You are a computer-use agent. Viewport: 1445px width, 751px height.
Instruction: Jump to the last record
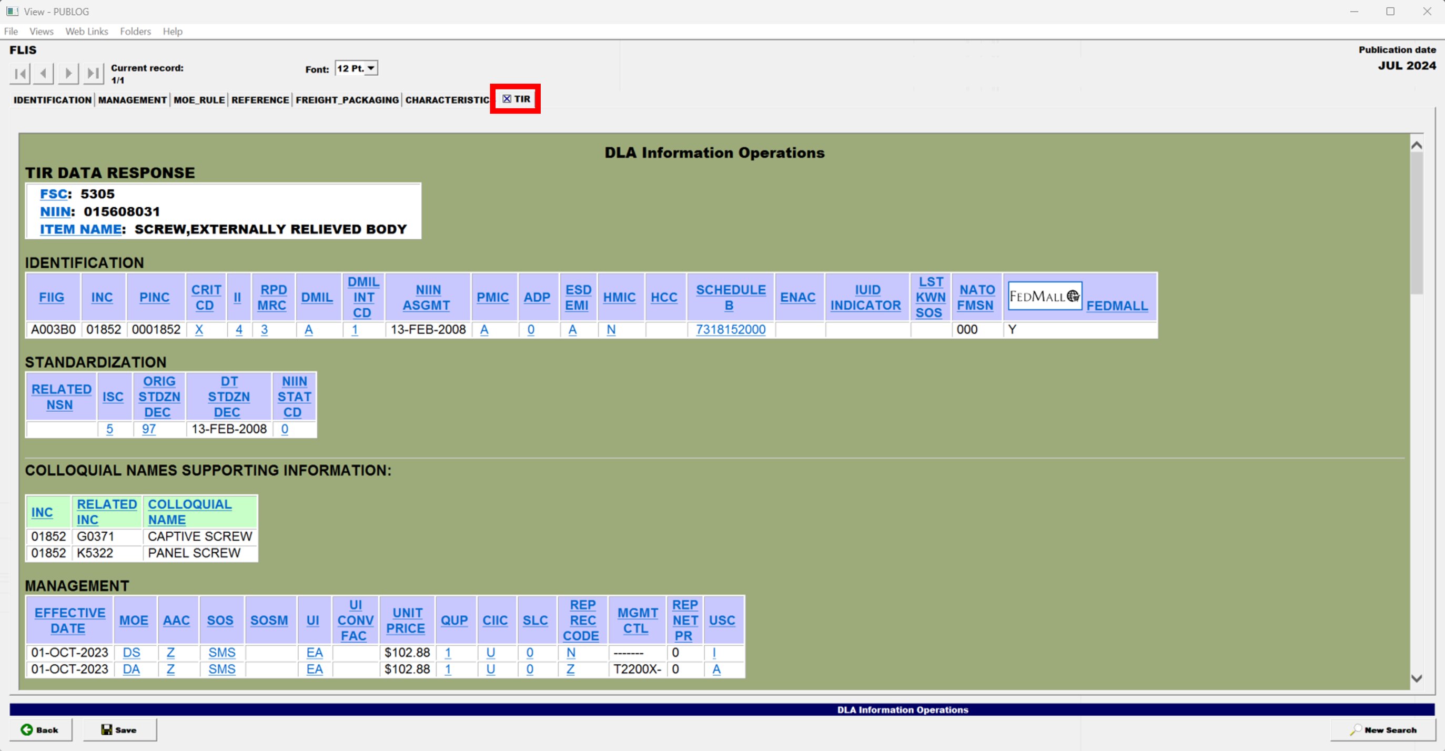[x=94, y=74]
